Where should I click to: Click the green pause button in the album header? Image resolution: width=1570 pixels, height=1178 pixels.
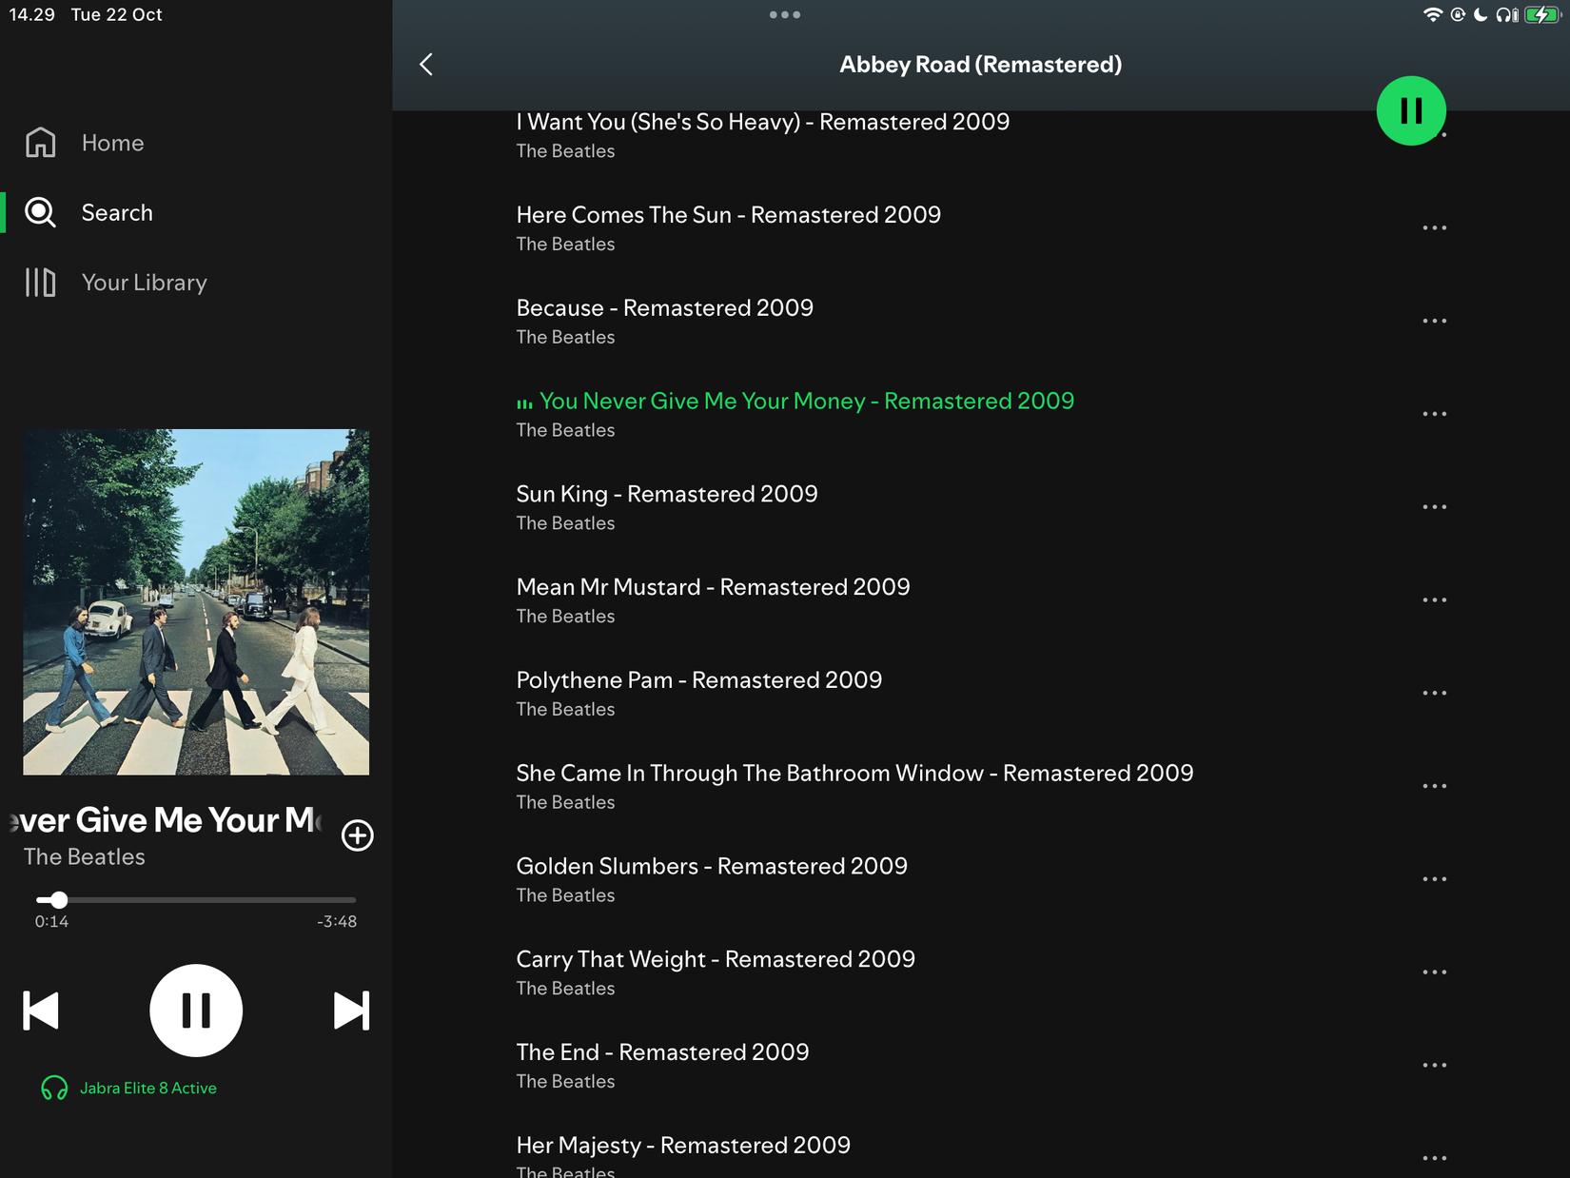(1411, 110)
